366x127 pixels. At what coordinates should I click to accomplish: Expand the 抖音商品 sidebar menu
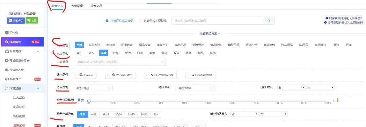click(x=22, y=51)
